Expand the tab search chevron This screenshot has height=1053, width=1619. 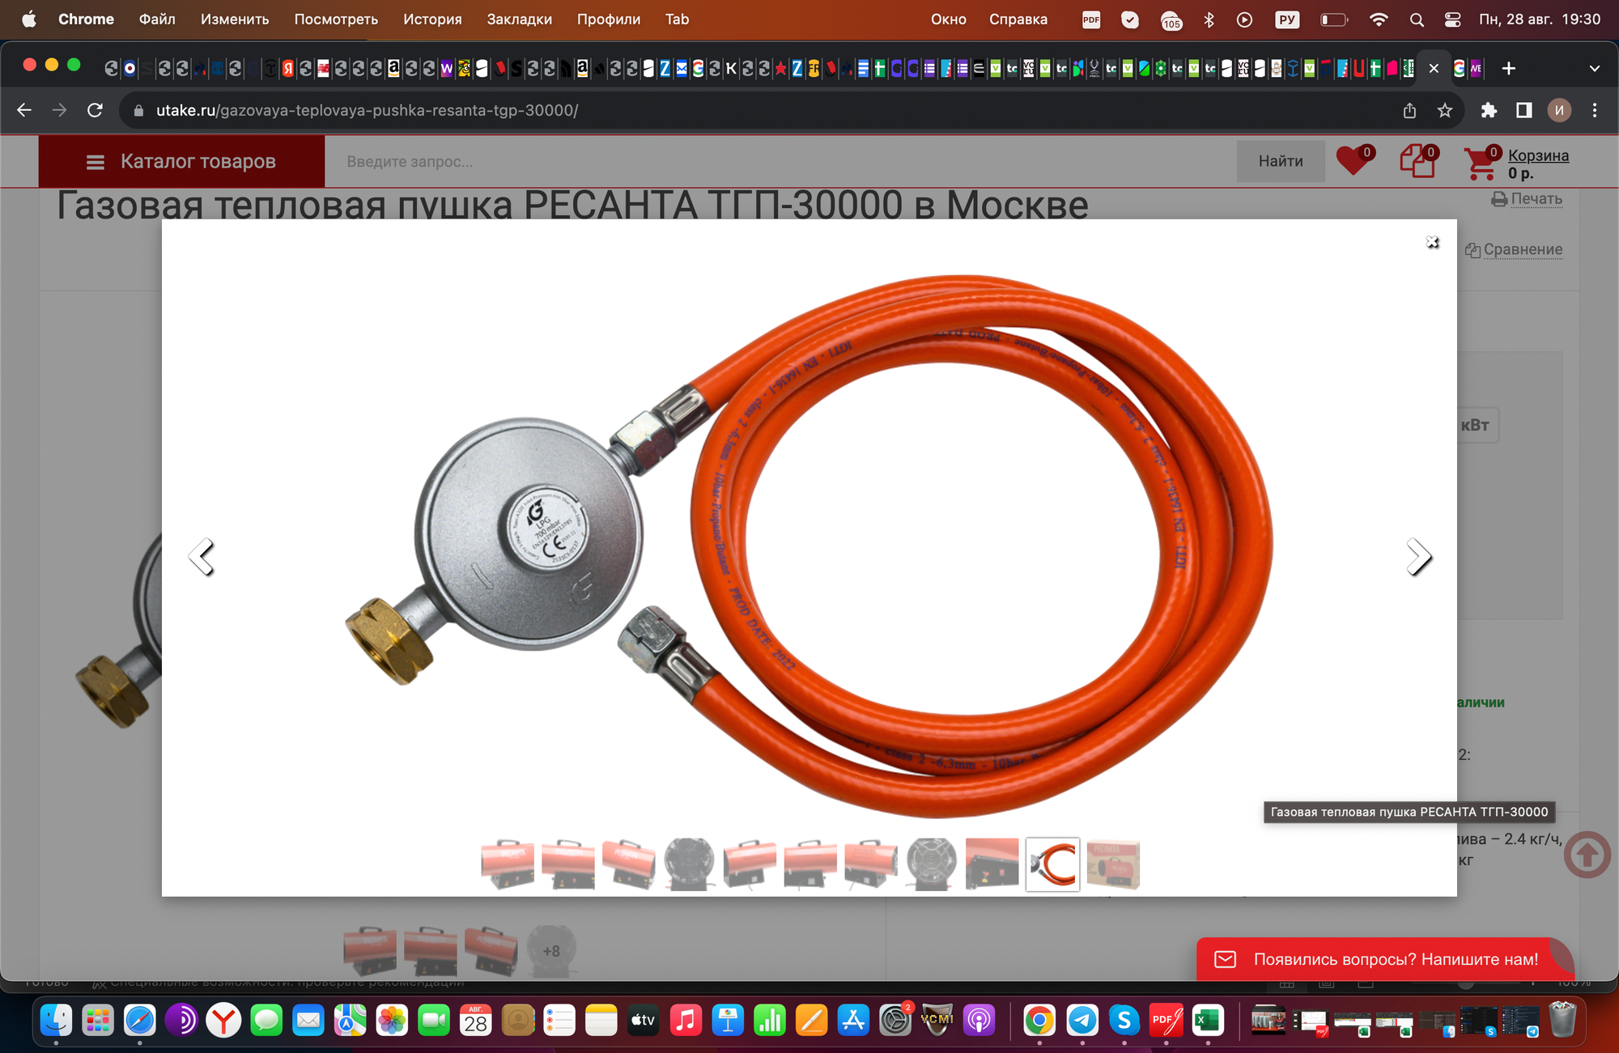pyautogui.click(x=1594, y=69)
